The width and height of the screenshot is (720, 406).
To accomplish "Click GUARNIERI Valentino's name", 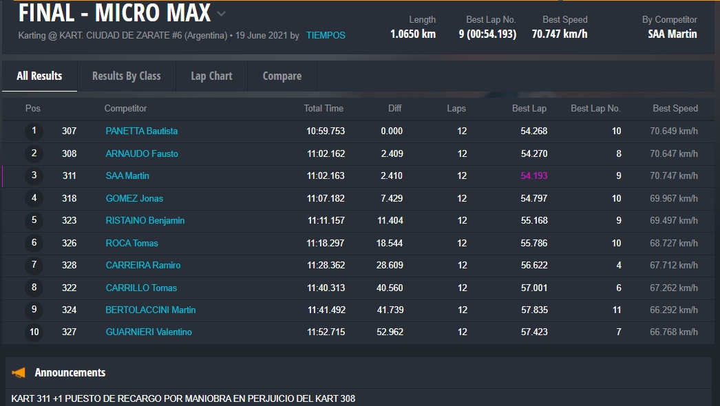I will [149, 332].
